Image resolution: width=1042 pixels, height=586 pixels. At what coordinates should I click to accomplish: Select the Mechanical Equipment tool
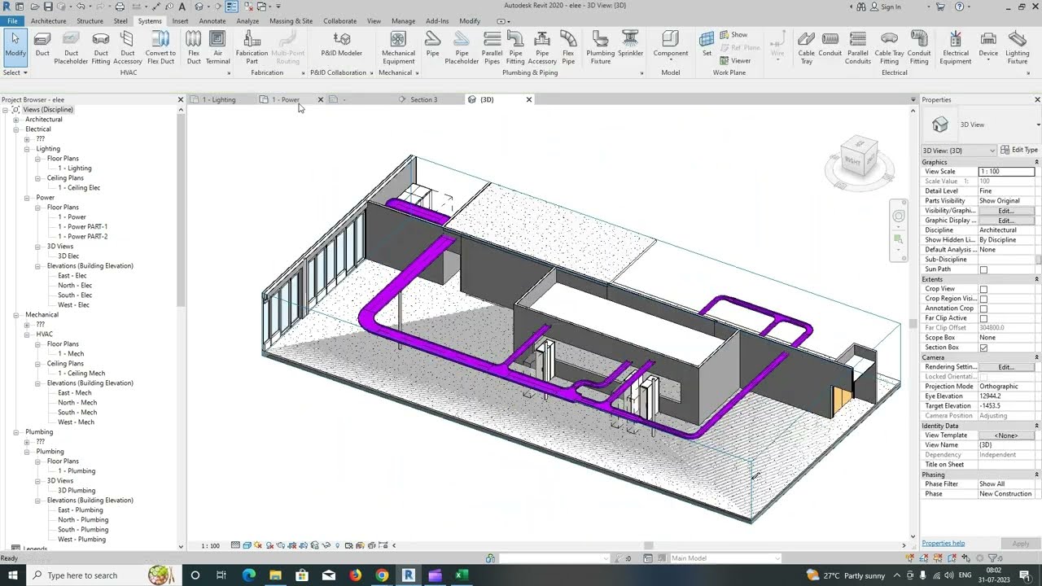398,48
